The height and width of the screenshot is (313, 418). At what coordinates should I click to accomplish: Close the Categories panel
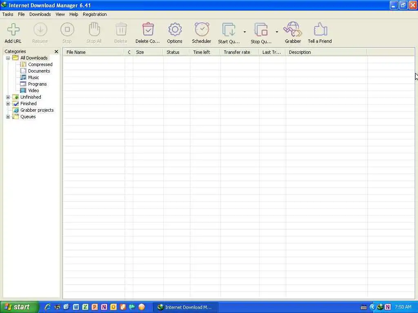click(56, 51)
